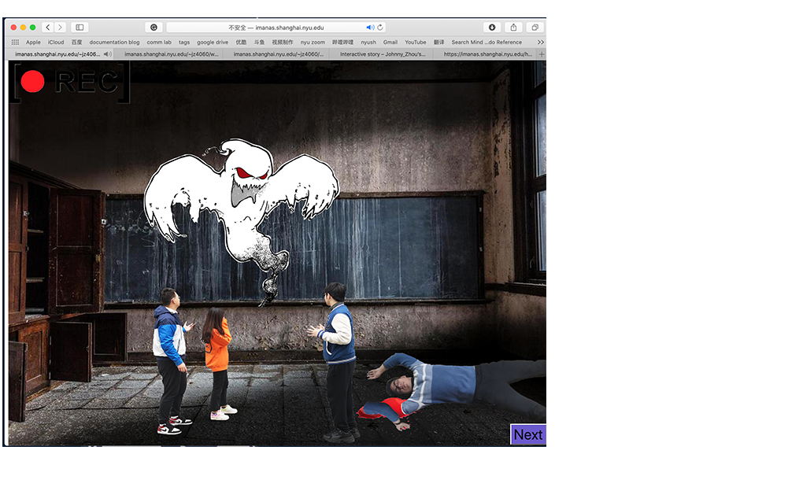Switch to the last https://imanas tab
Image resolution: width=803 pixels, height=502 pixels.
(487, 54)
